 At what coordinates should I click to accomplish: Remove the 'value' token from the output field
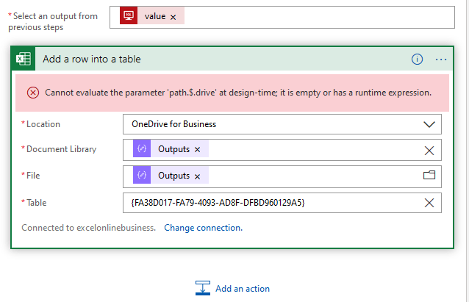coord(173,16)
